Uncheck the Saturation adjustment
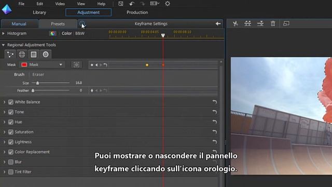 tap(10, 132)
